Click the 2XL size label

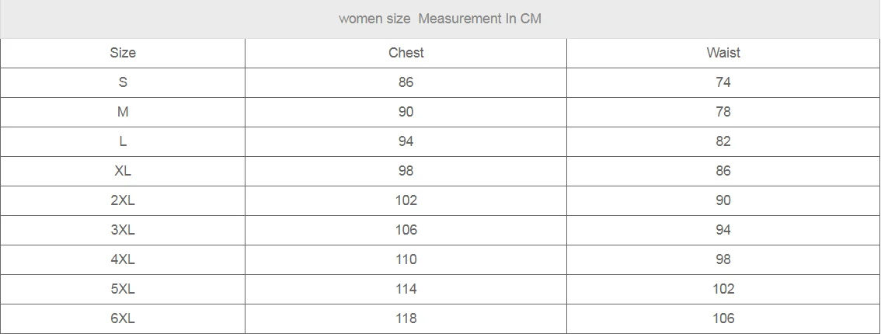123,200
